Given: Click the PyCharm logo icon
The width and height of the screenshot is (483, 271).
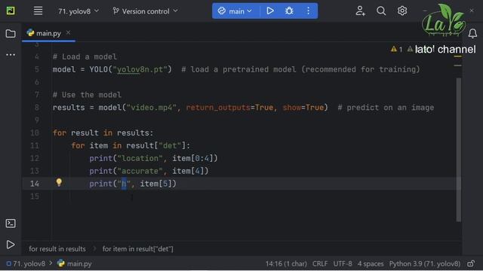Looking at the screenshot, I should point(11,11).
